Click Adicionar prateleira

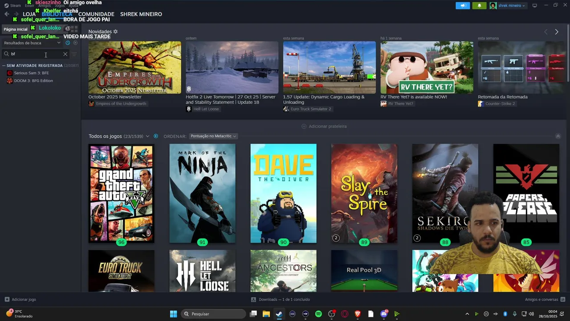[324, 126]
